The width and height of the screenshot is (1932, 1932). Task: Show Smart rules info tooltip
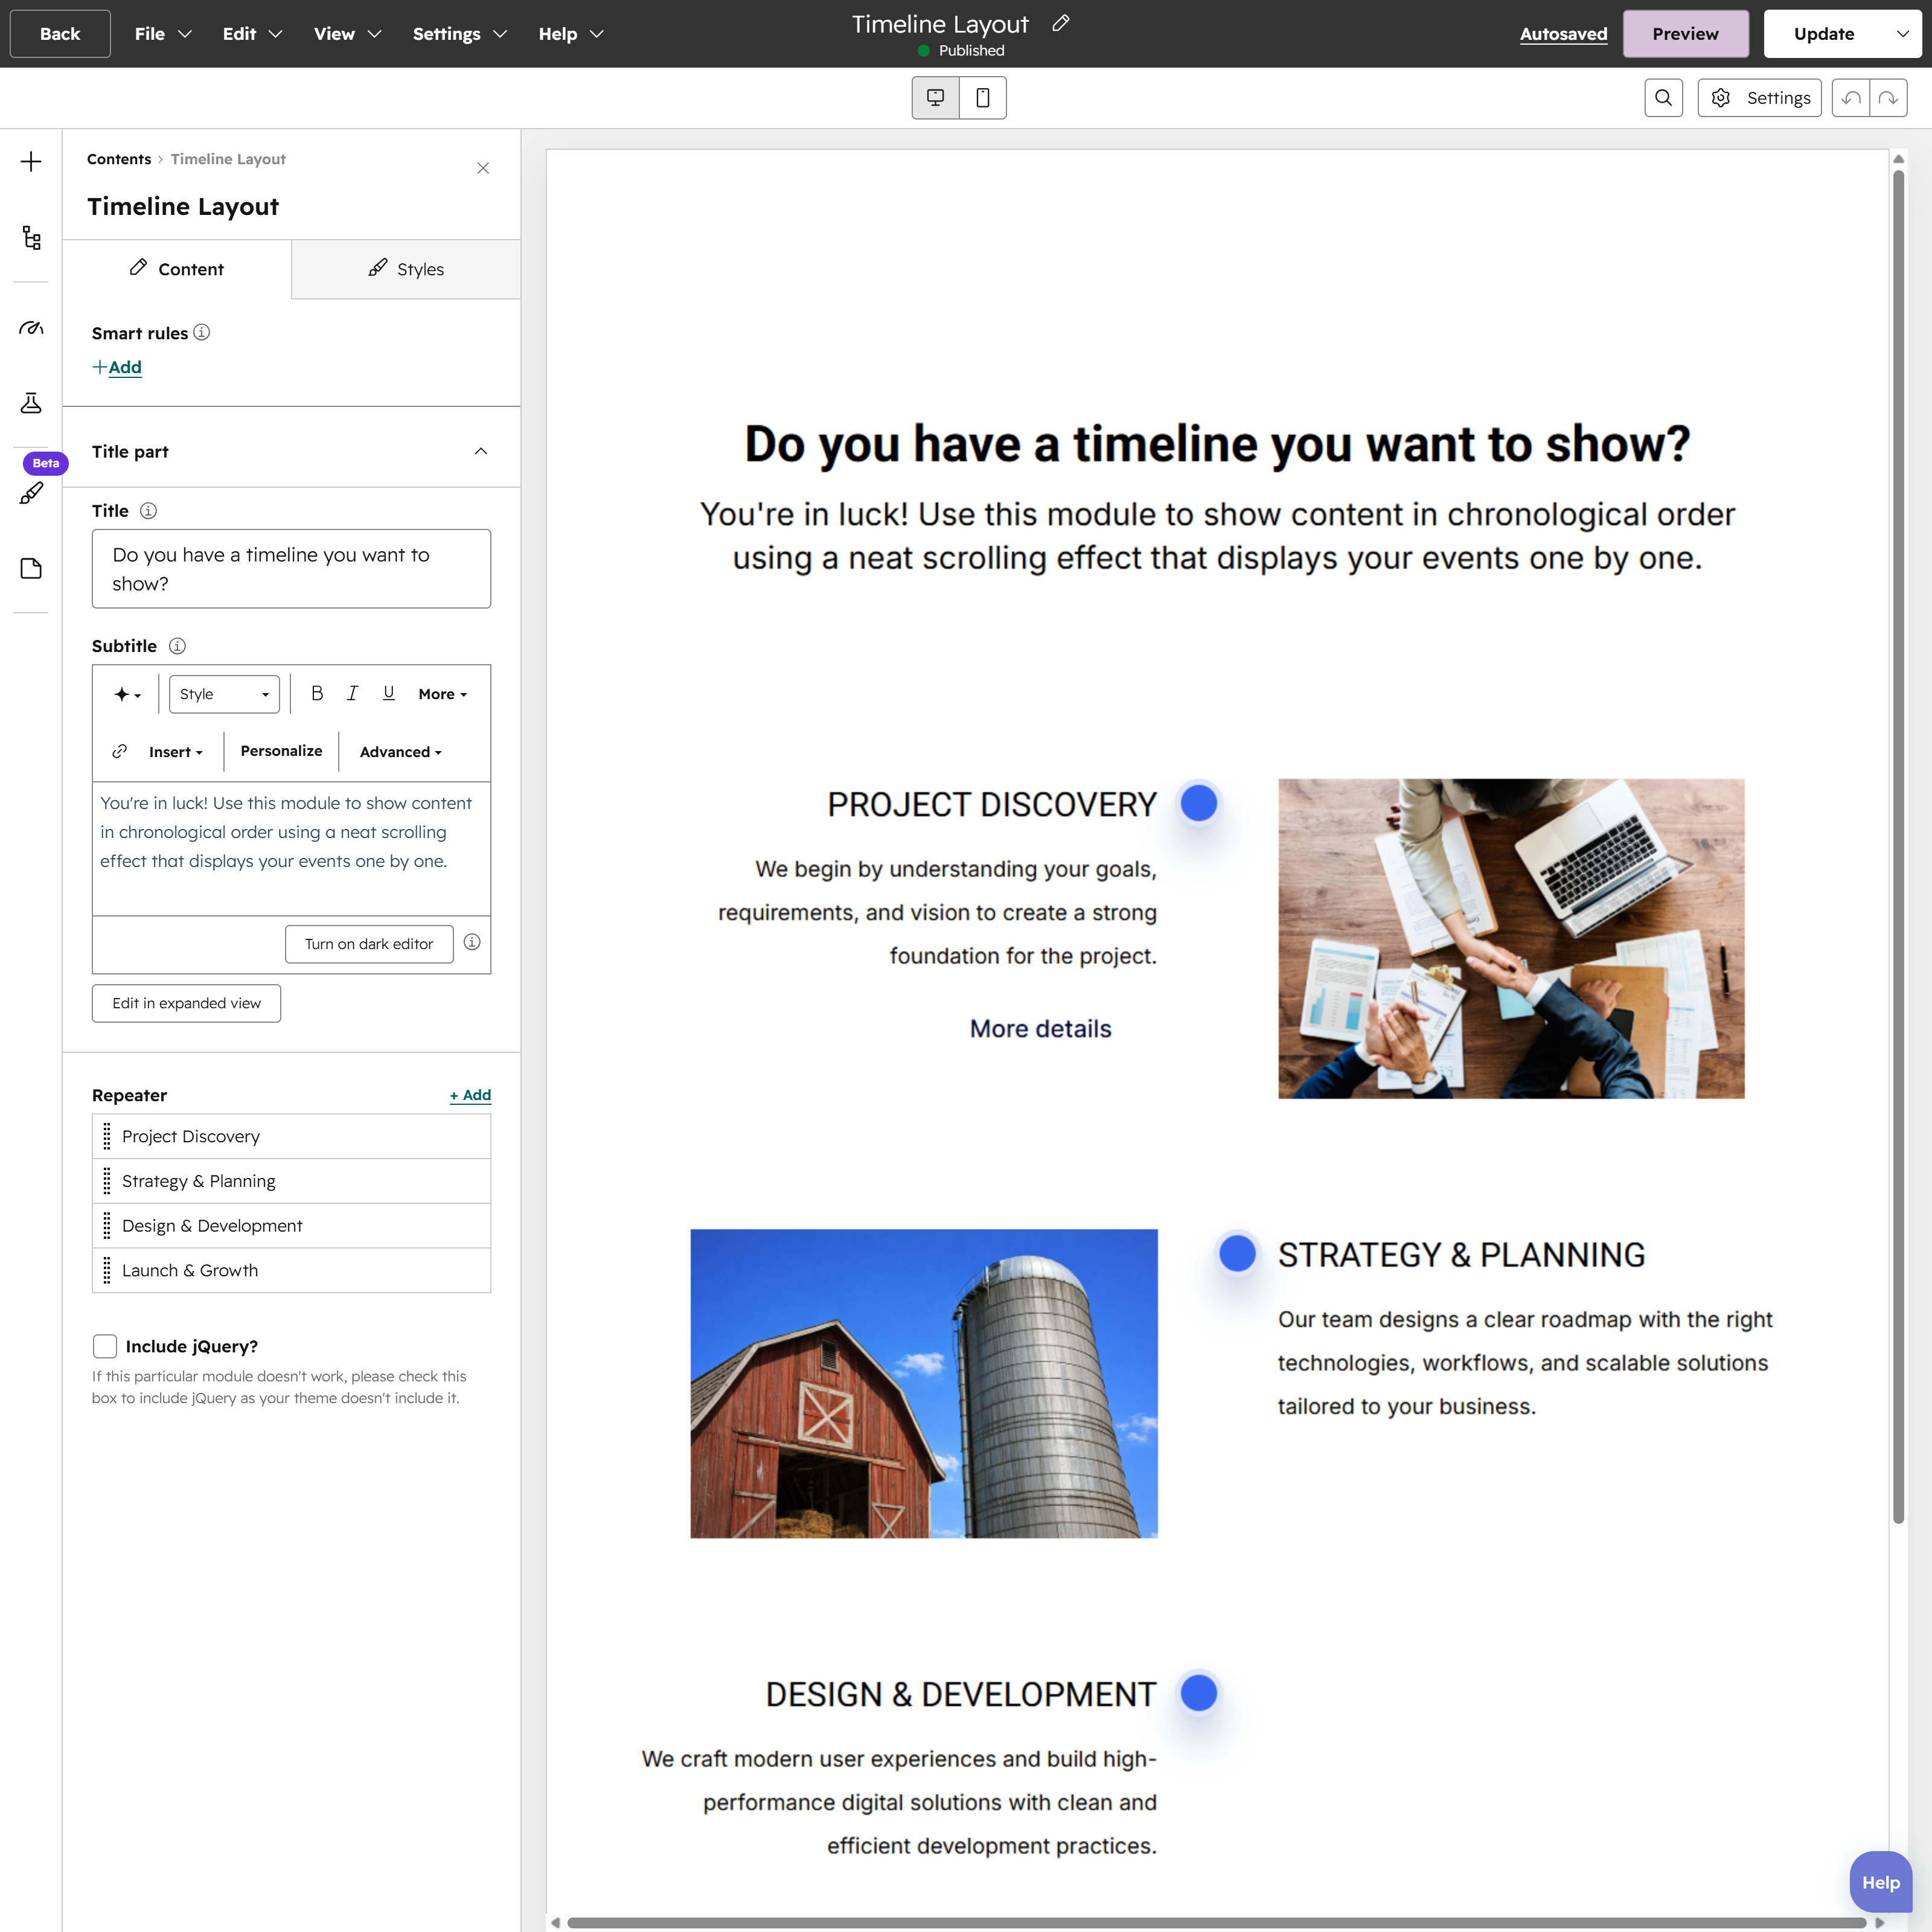click(x=202, y=332)
